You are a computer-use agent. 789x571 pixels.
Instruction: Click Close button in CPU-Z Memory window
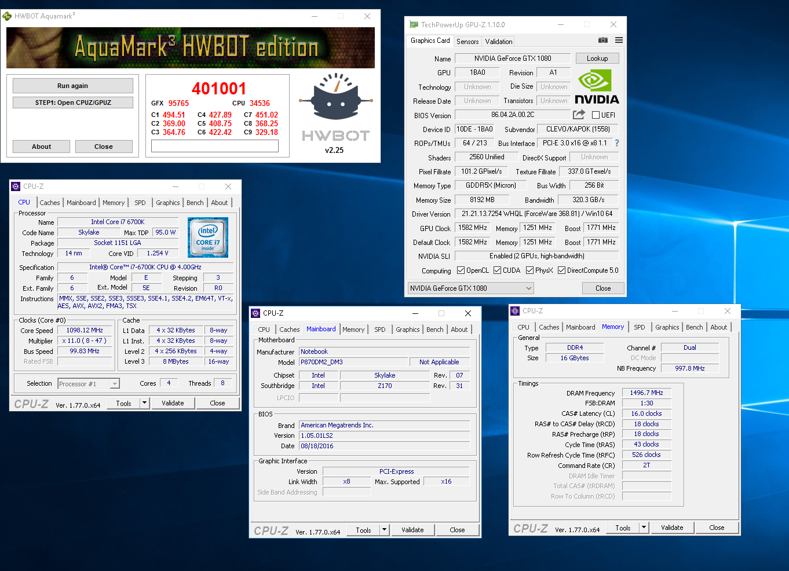717,528
